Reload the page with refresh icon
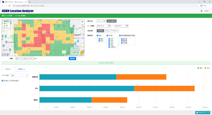The width and height of the screenshot is (212, 115). pyautogui.click(x=10, y=6)
